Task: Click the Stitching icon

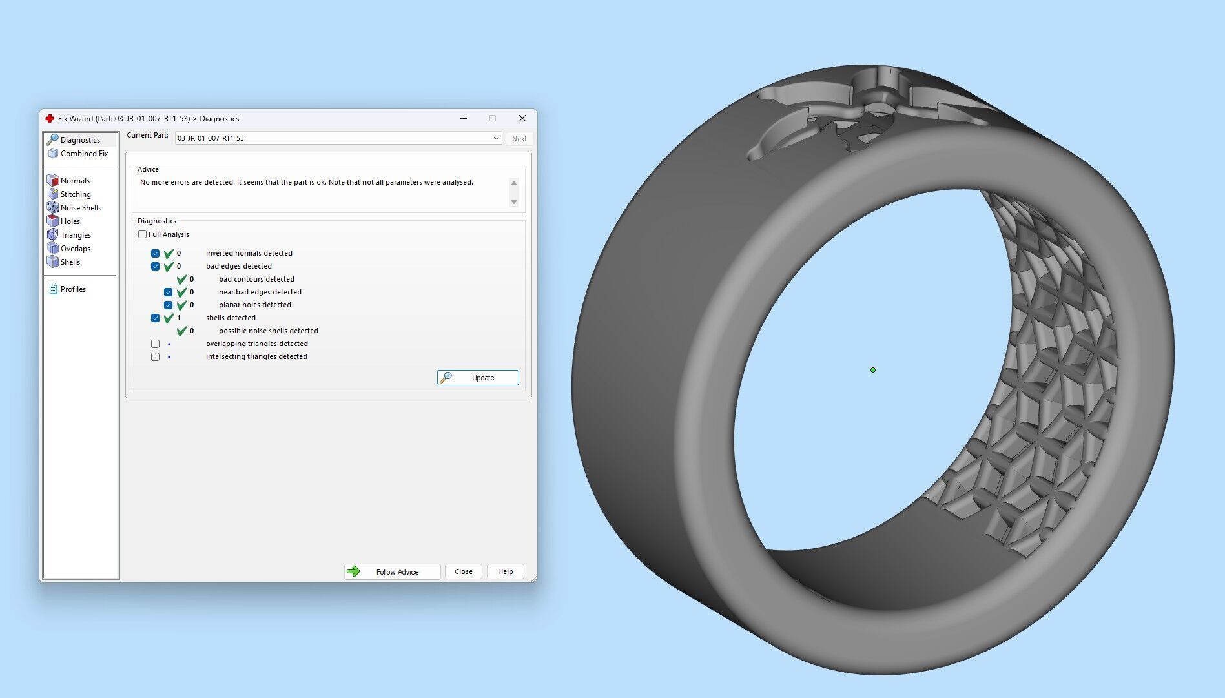Action: 53,194
